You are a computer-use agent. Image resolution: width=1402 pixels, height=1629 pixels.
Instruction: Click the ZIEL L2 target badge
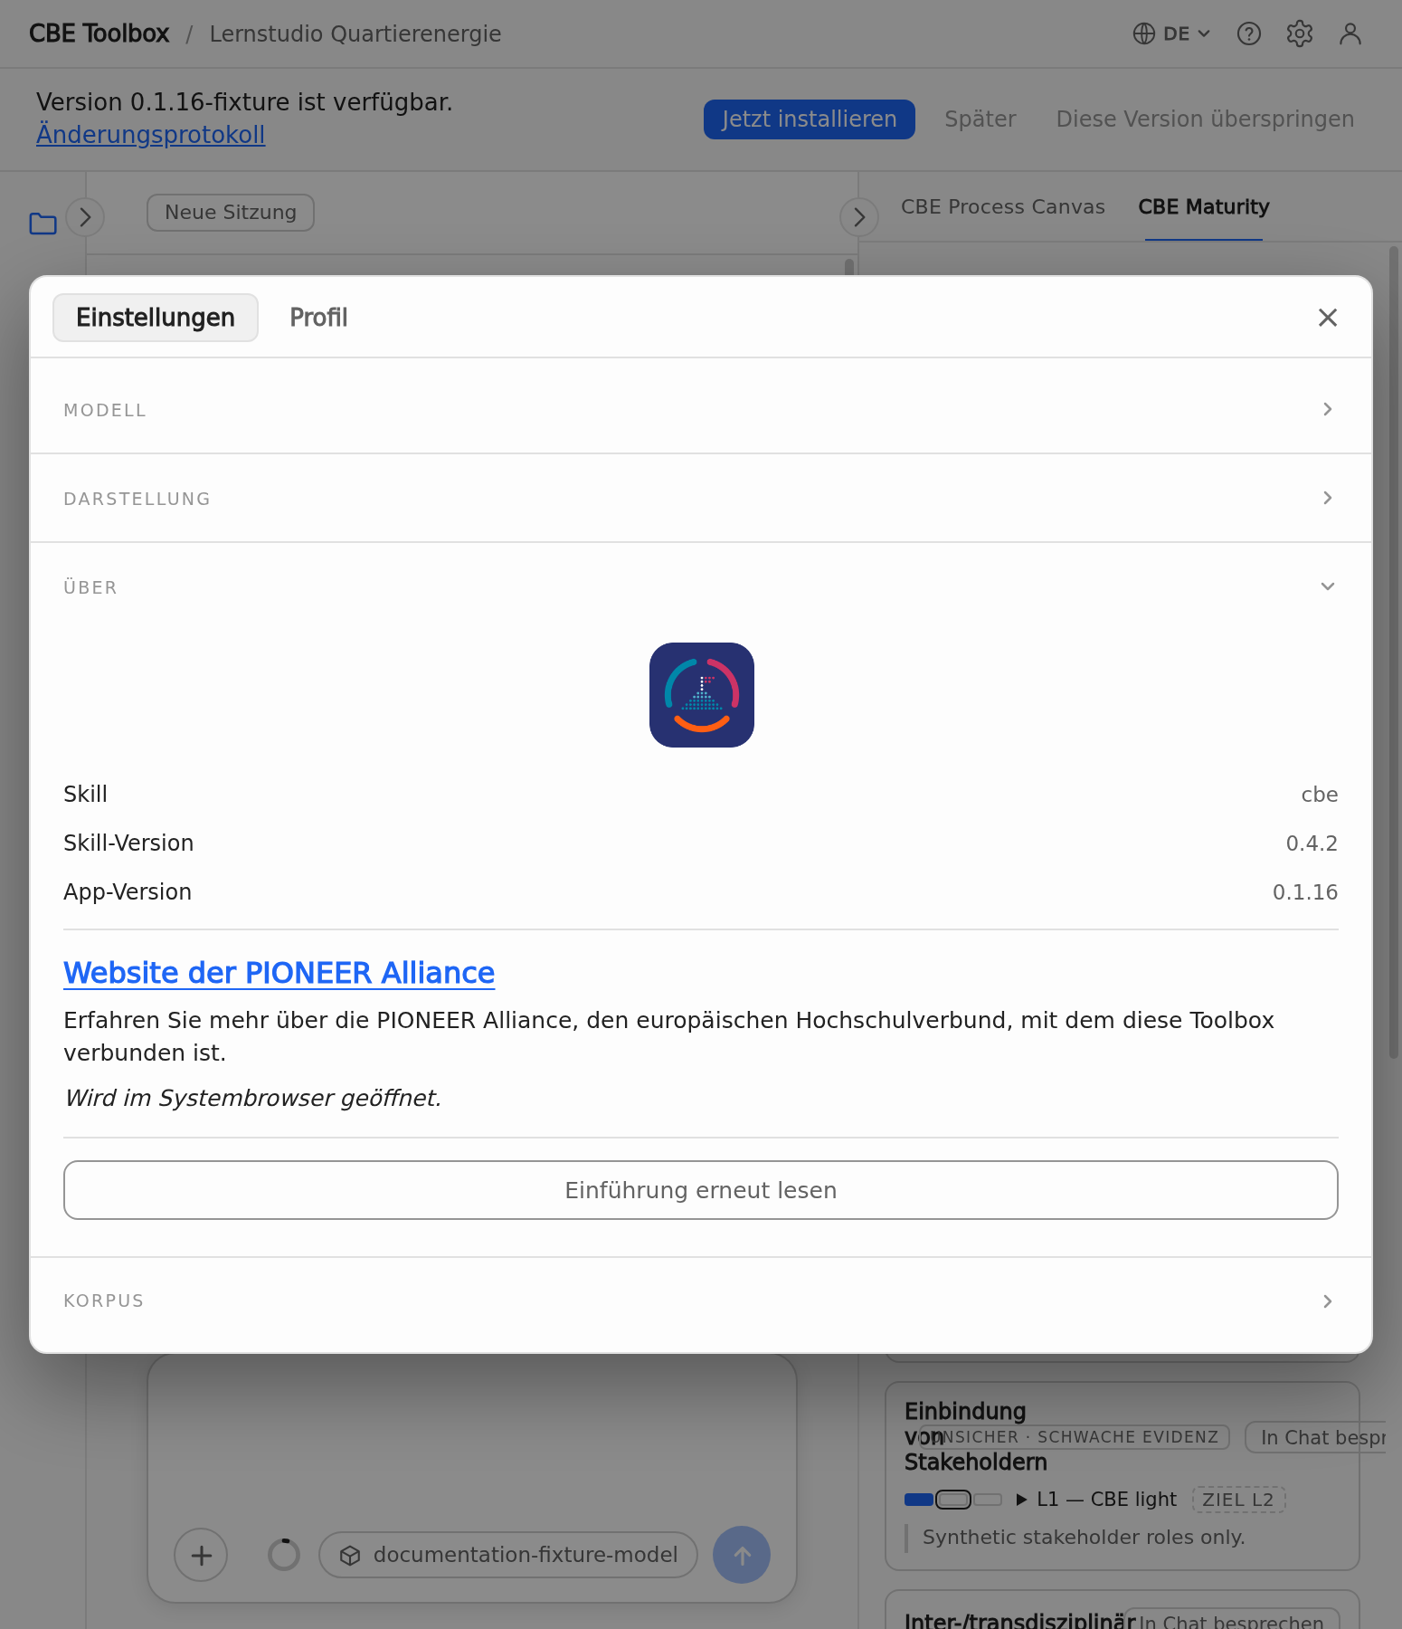tap(1238, 1500)
